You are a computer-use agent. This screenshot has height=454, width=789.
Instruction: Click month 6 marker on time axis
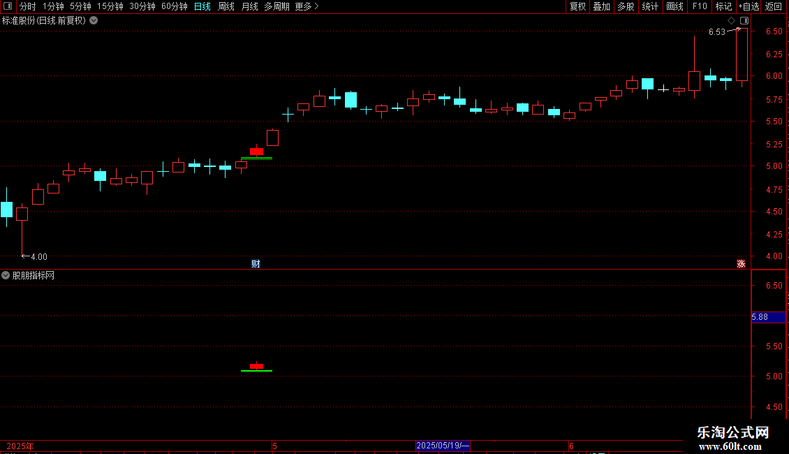571,446
